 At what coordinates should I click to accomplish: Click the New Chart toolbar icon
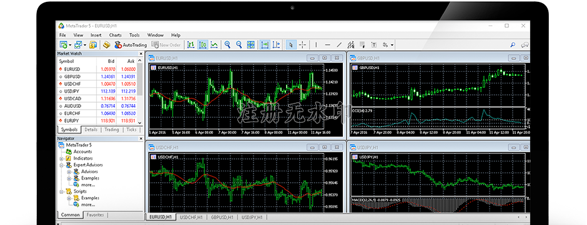63,45
